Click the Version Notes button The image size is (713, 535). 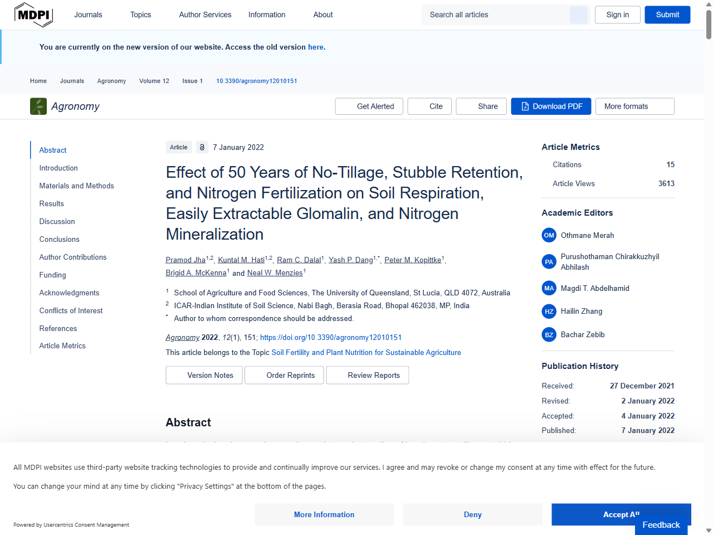tap(204, 375)
